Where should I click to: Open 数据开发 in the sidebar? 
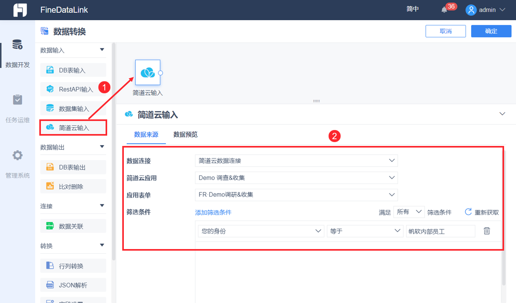click(x=17, y=54)
